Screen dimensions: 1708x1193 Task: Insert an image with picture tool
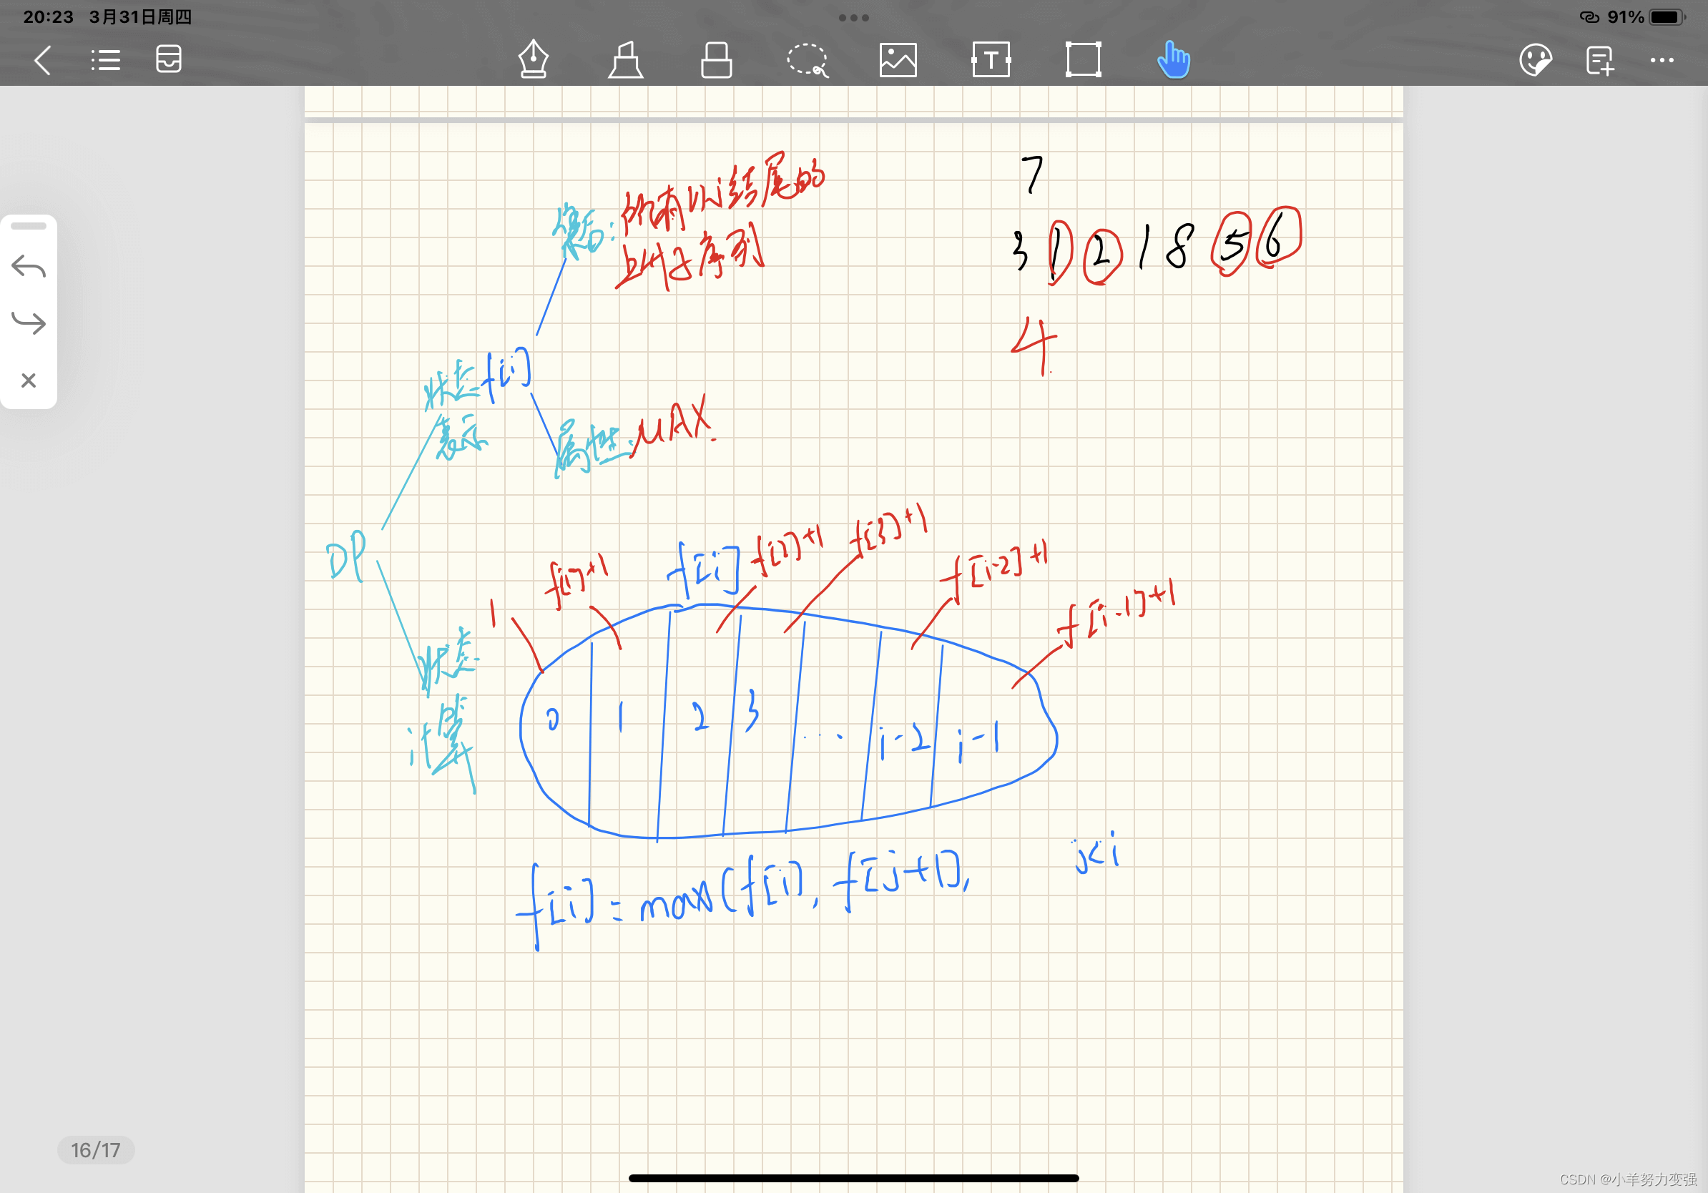(x=898, y=59)
